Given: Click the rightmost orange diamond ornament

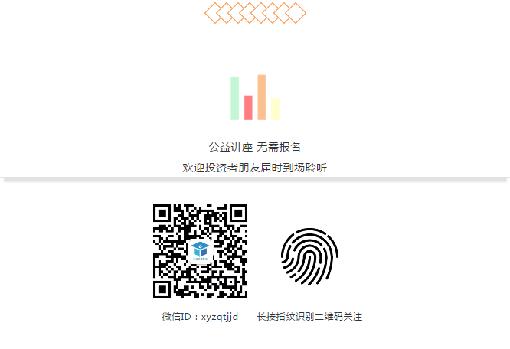Looking at the screenshot, I should [296, 13].
